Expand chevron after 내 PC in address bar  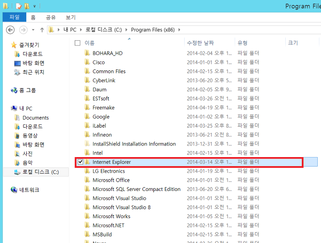81,30
